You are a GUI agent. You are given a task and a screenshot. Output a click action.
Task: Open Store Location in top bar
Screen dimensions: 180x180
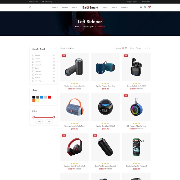(34, 2)
